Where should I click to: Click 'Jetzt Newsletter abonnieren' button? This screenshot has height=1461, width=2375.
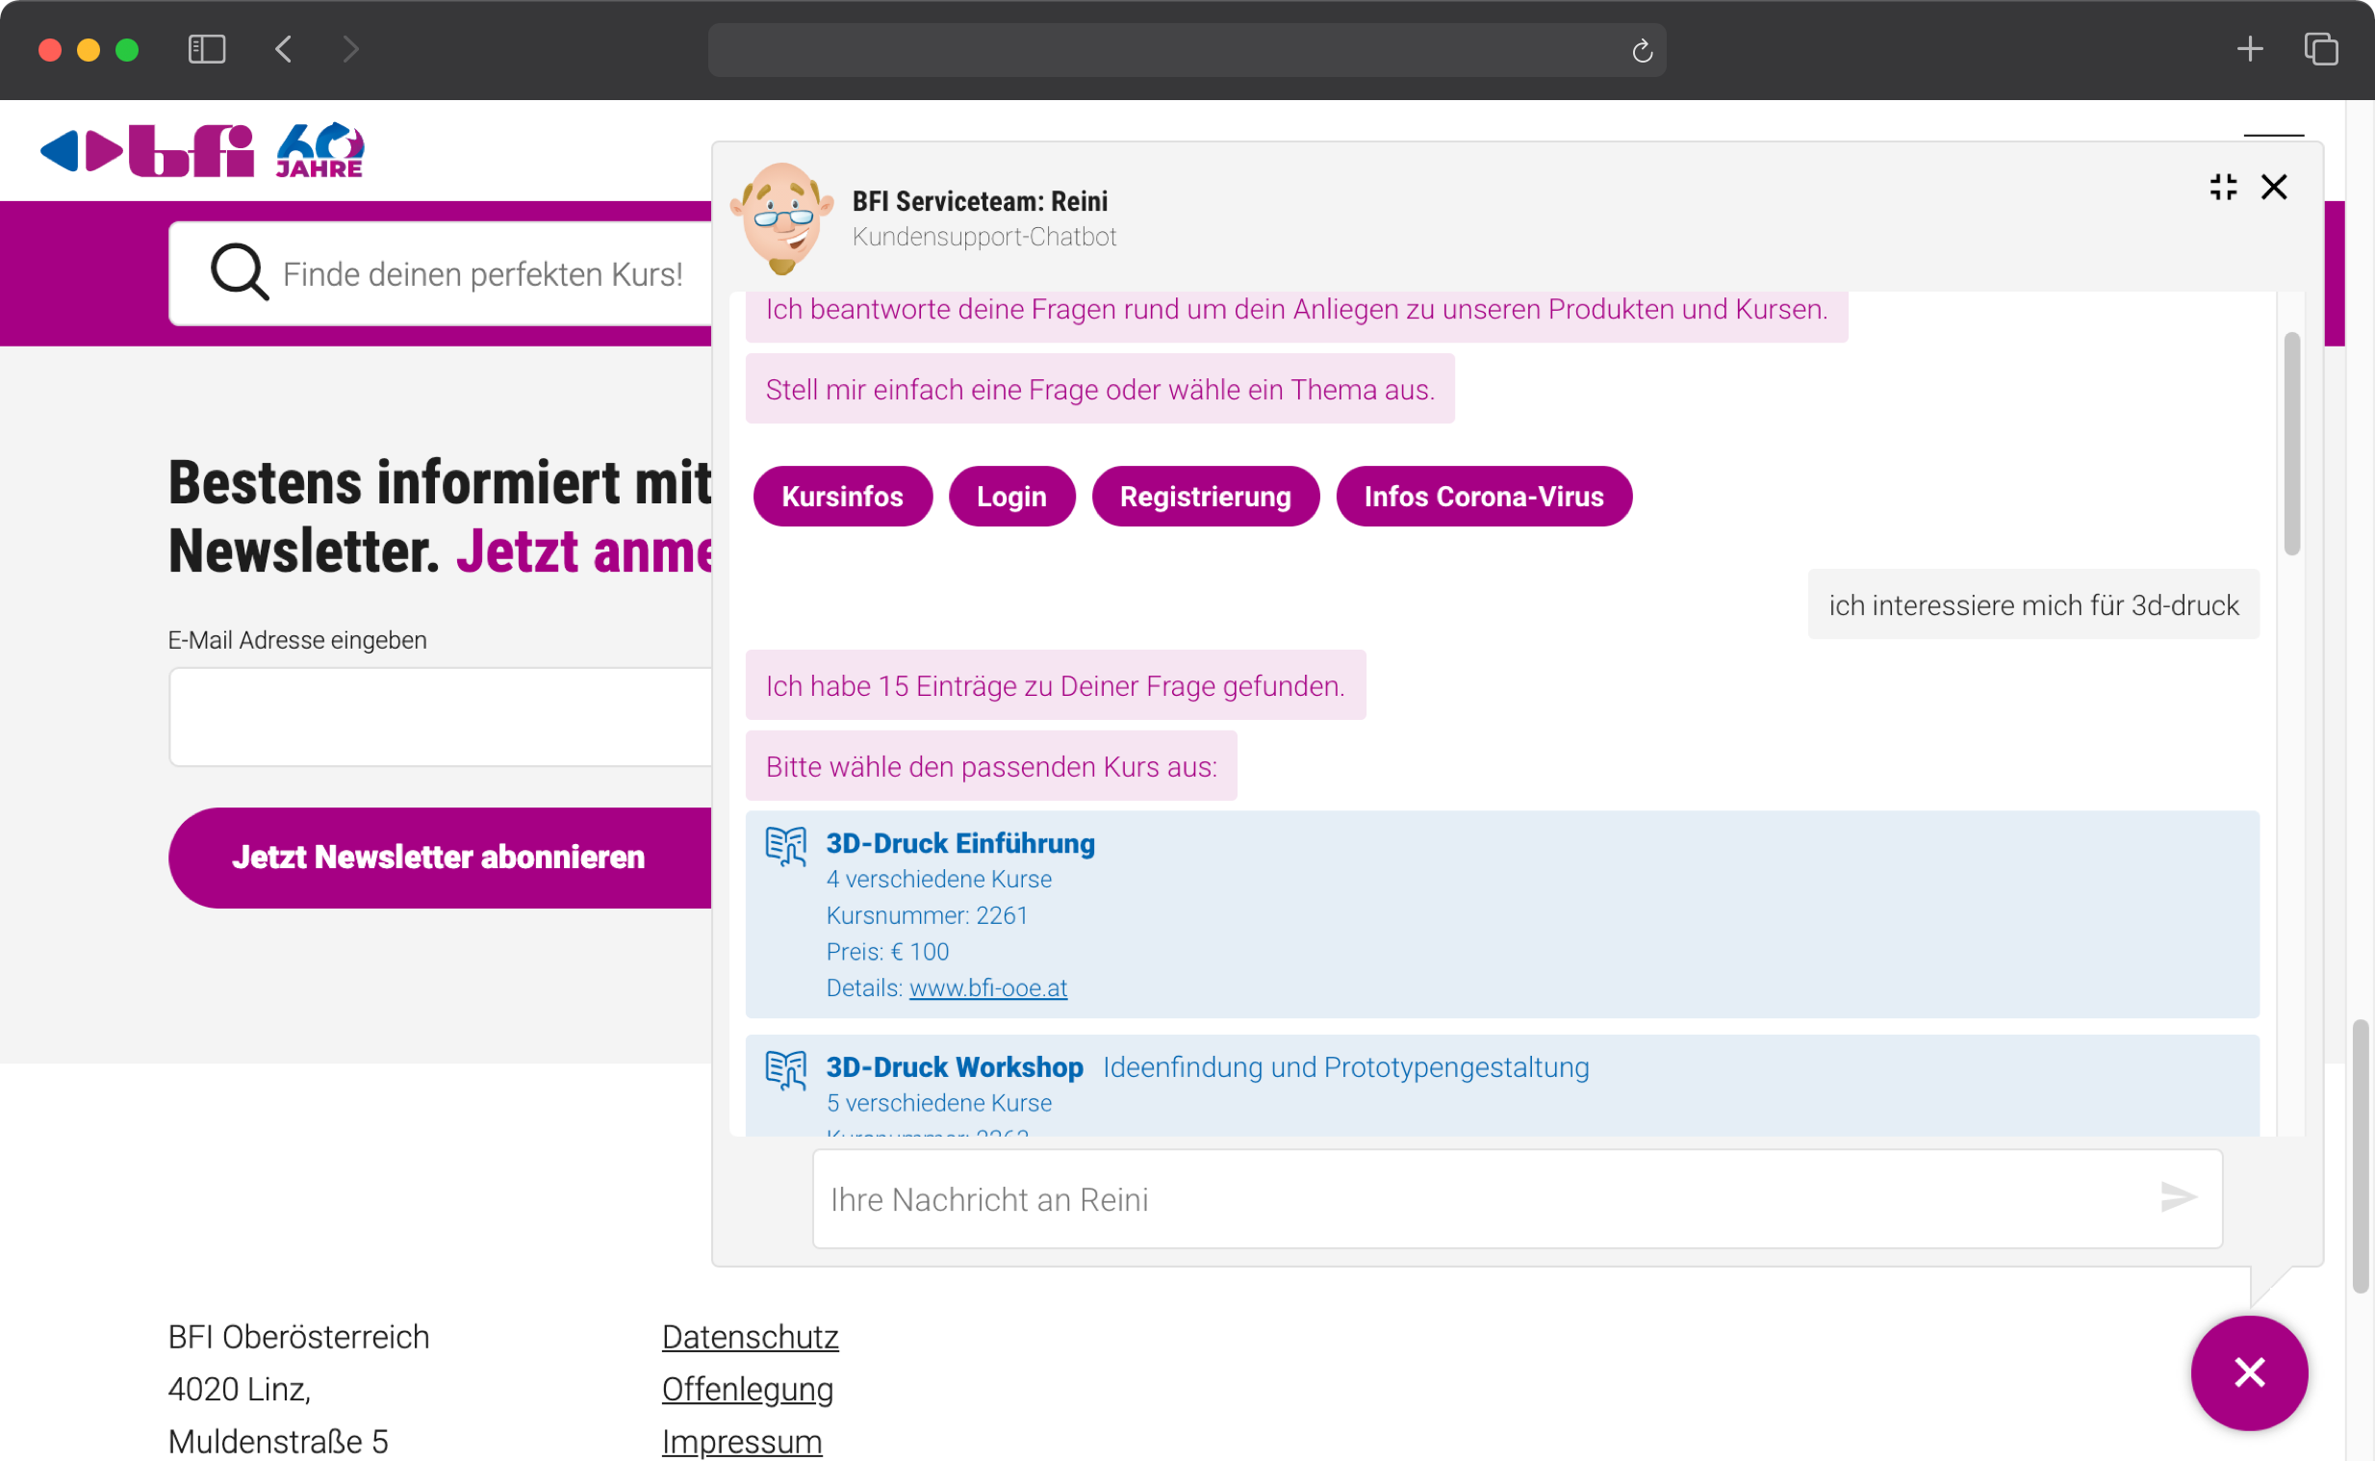coord(441,858)
